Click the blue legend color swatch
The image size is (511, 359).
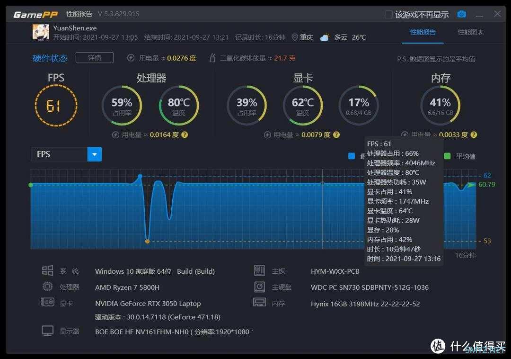click(351, 156)
